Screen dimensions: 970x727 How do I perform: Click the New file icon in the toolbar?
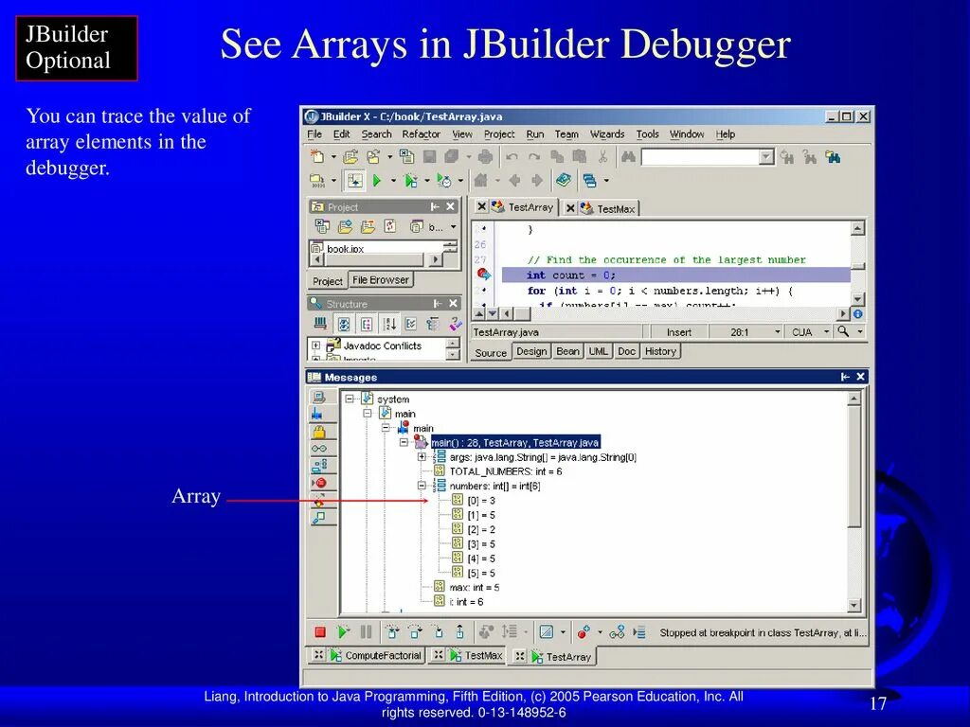(316, 157)
